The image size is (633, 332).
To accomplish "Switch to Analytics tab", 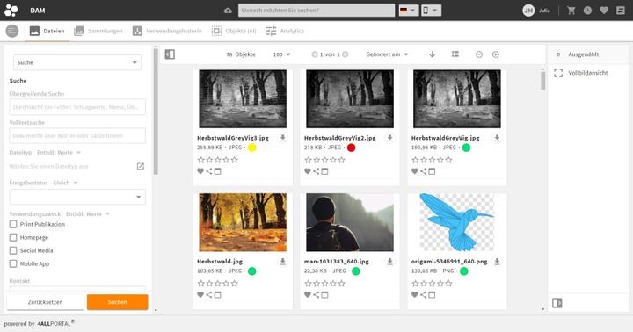I will click(285, 31).
